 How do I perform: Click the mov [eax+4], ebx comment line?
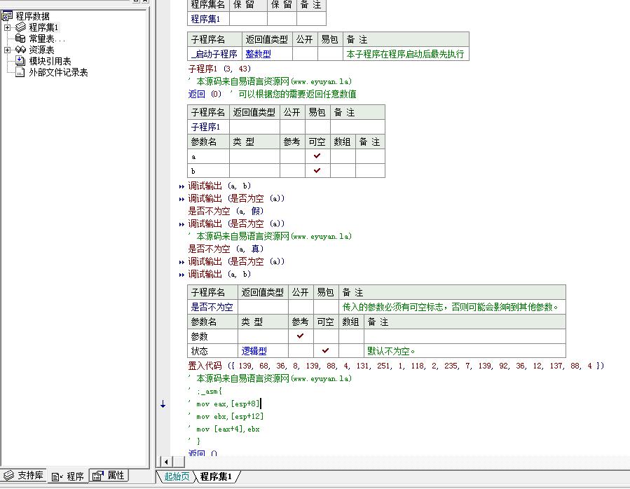(x=224, y=429)
